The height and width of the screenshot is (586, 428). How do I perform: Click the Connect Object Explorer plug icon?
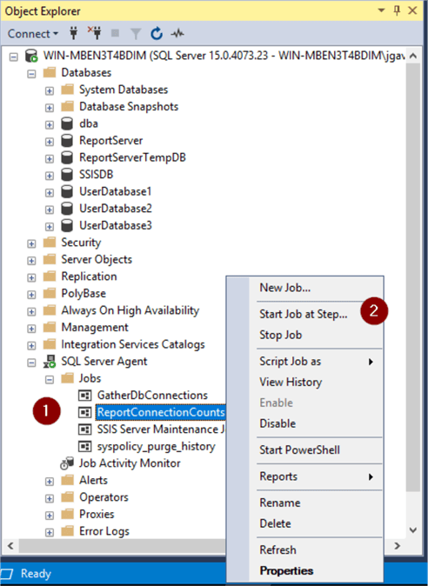[74, 34]
